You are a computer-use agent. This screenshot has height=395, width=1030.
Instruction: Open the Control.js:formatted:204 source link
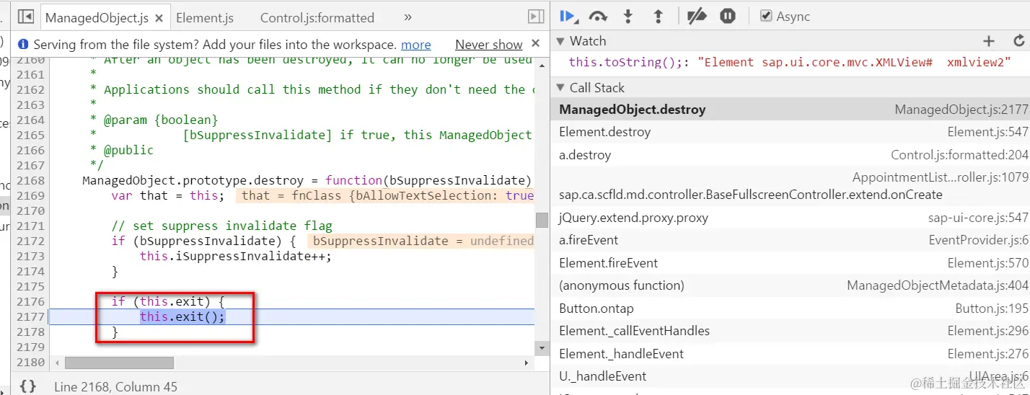coord(959,155)
